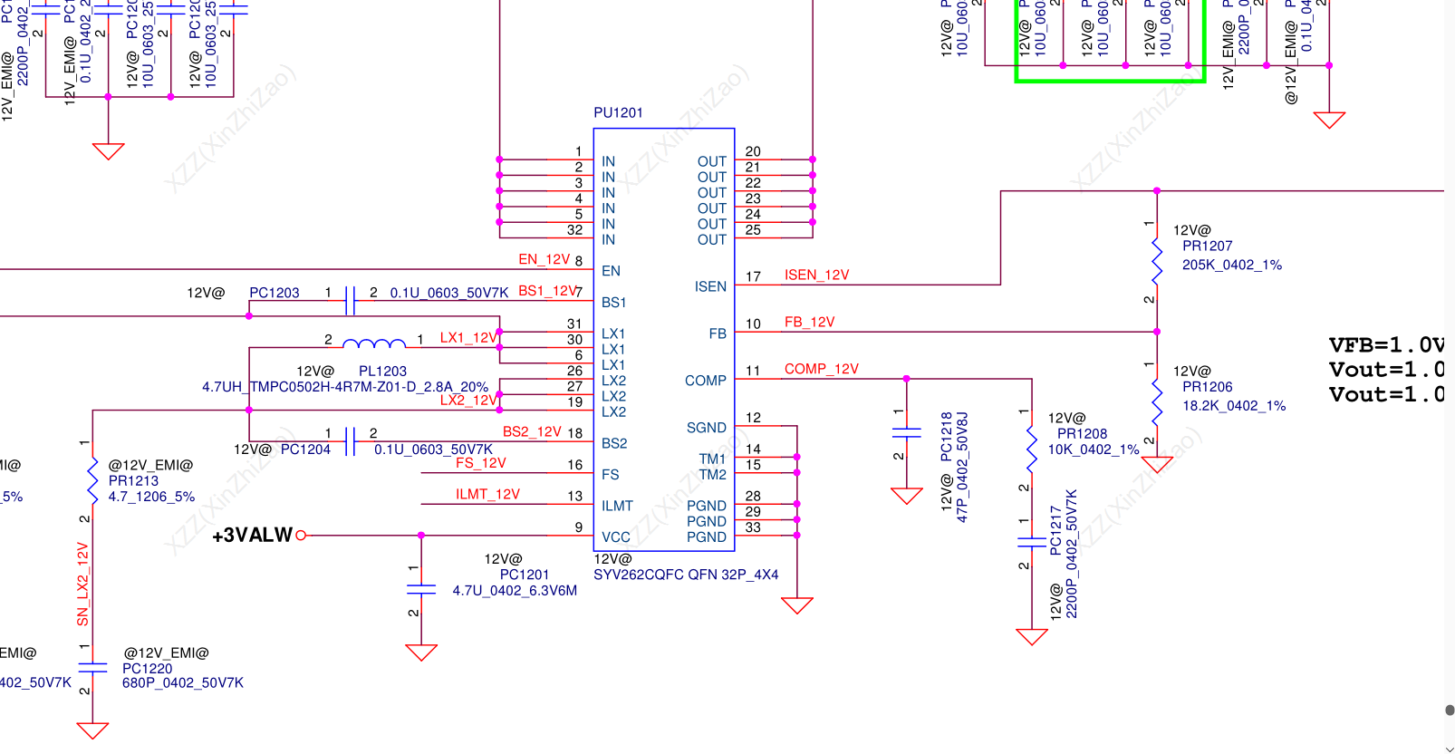Screen dimensions: 1455x754
Task: Click the PC1220 capacitor symbol
Action: point(92,669)
